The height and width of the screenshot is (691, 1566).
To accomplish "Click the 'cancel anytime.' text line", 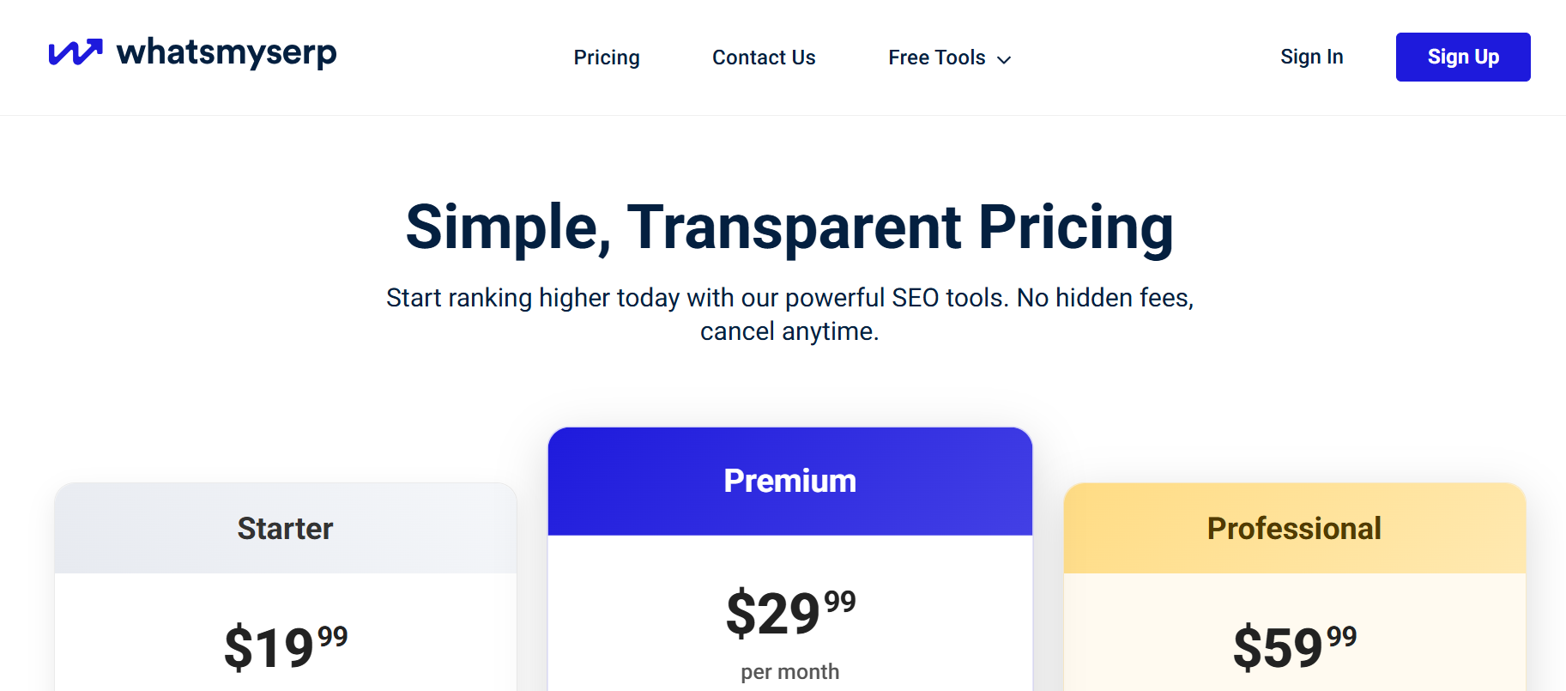I will point(789,331).
